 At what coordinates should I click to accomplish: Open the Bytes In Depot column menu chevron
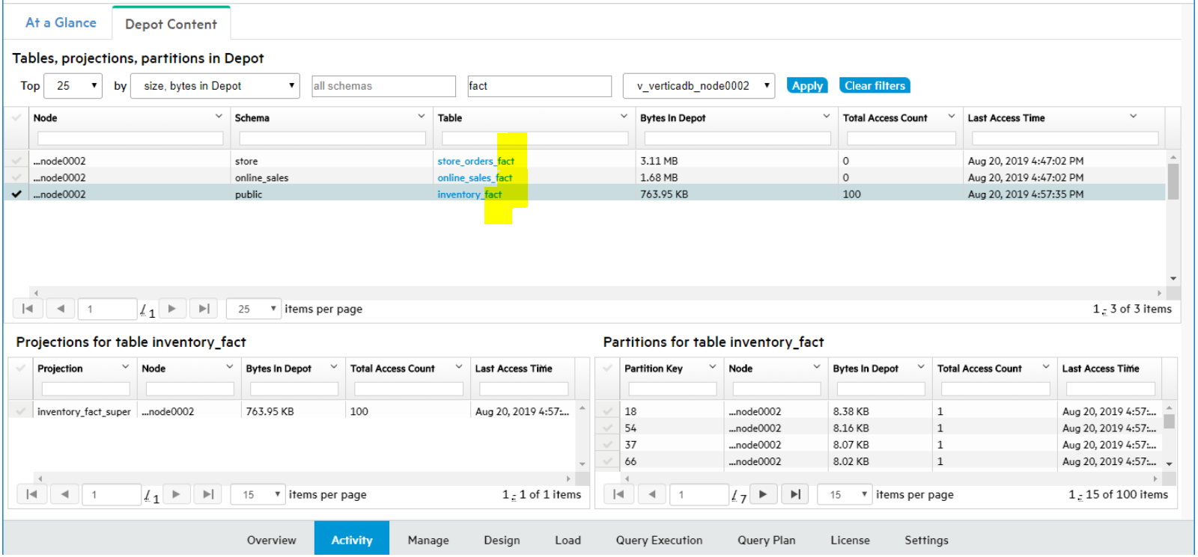point(826,117)
